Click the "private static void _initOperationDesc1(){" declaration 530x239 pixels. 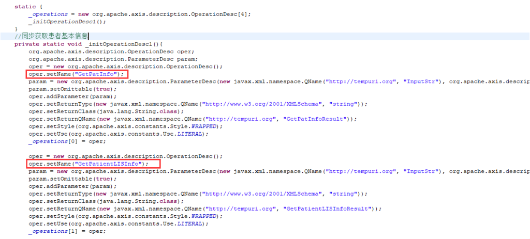[x=89, y=44]
